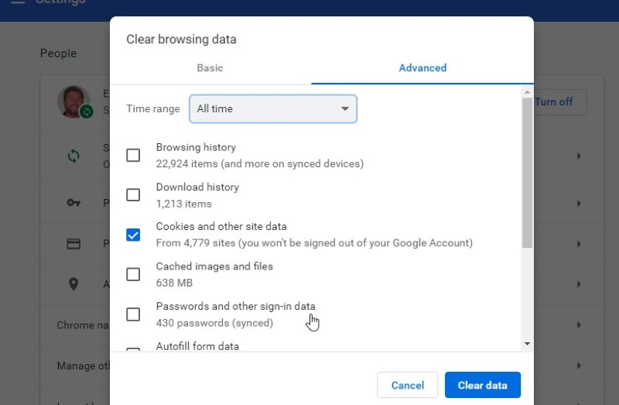Click the credit card payment icon
The width and height of the screenshot is (619, 405).
pos(74,244)
